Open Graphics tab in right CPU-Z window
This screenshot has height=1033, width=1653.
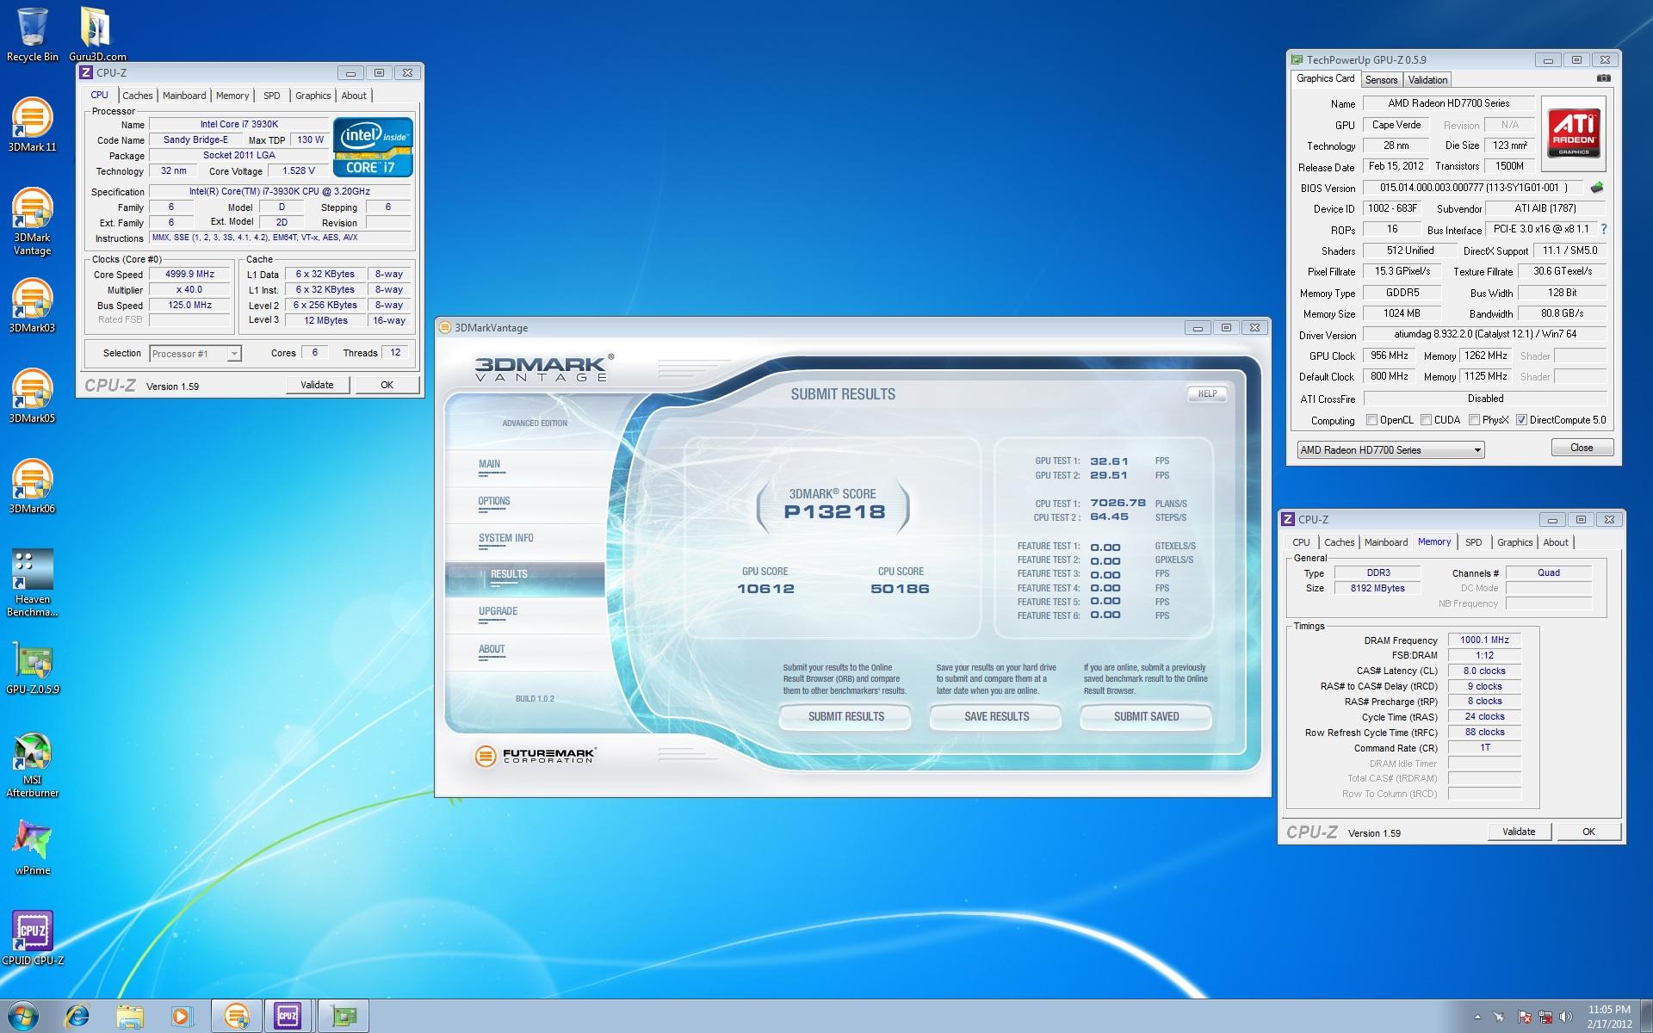pos(1514,542)
